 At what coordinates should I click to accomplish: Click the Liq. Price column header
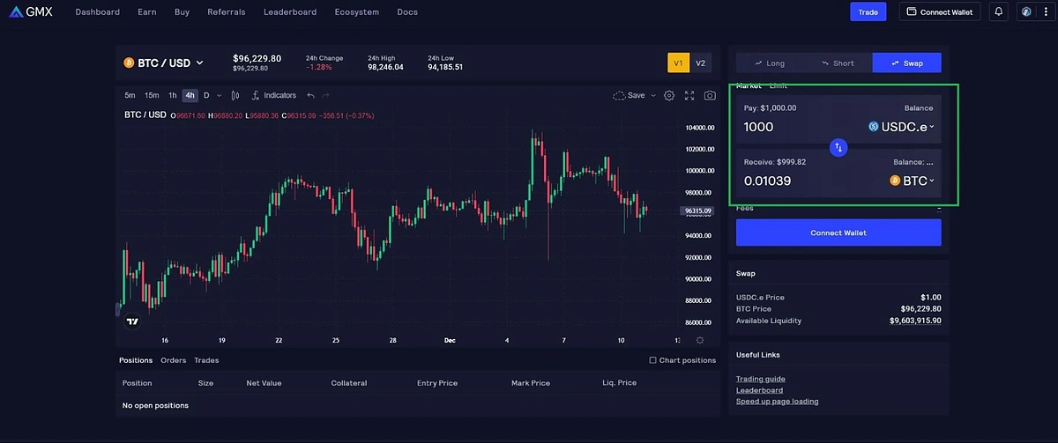point(620,383)
